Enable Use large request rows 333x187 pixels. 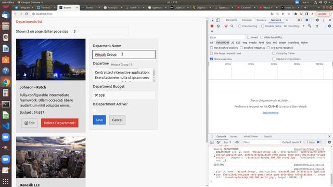(x=212, y=53)
